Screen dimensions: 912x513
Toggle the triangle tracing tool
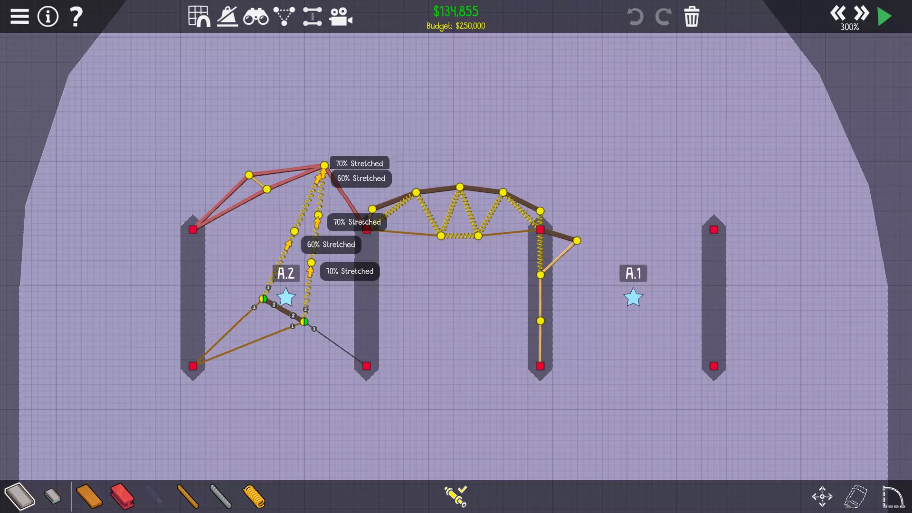click(x=284, y=17)
